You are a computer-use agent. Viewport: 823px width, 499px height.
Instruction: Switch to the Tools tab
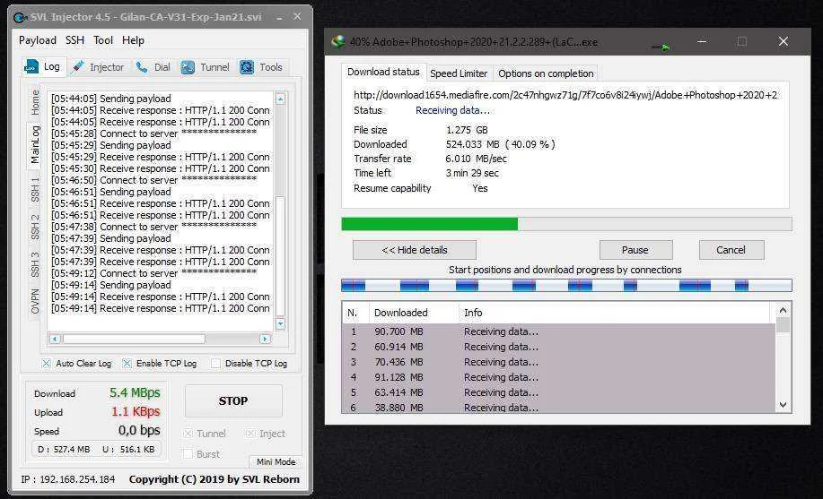click(x=262, y=67)
